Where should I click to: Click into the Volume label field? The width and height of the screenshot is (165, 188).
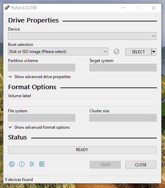[82, 103]
